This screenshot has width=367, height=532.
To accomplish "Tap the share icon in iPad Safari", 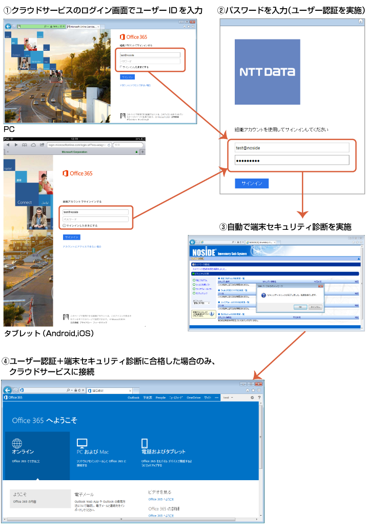I will pyautogui.click(x=42, y=145).
